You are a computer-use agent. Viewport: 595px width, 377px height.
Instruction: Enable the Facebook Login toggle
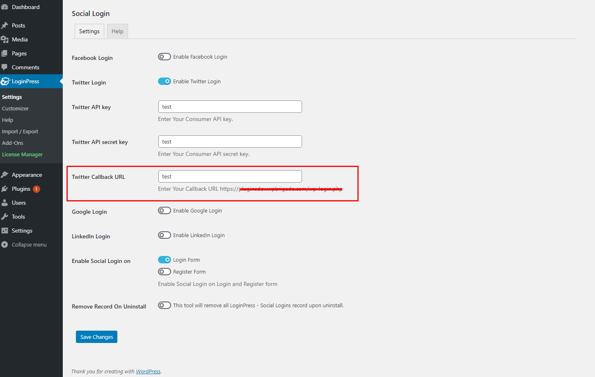[165, 57]
